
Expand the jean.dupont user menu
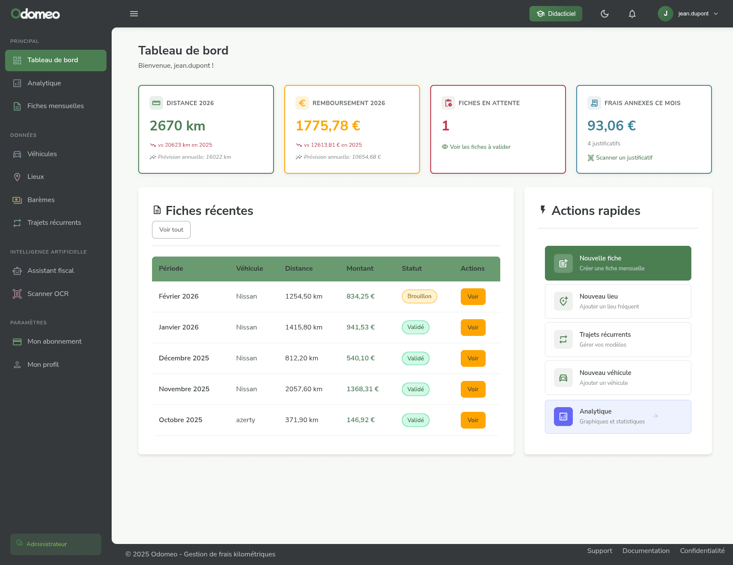pyautogui.click(x=688, y=14)
